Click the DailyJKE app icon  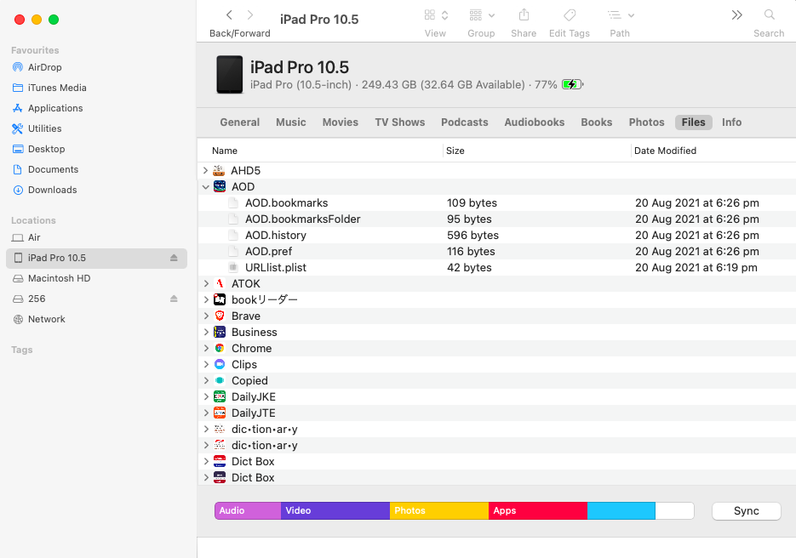click(x=220, y=396)
